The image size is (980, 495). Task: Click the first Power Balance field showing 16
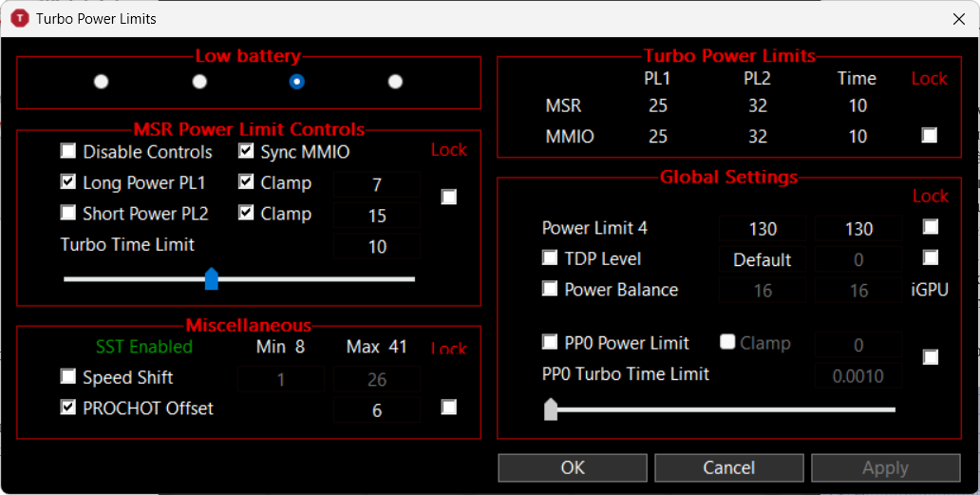(763, 291)
